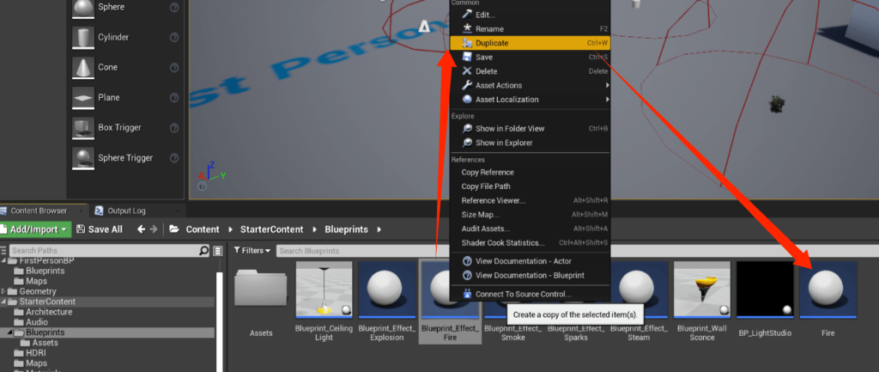
Task: Collapse the StarterContent folder node
Action: tap(4, 302)
